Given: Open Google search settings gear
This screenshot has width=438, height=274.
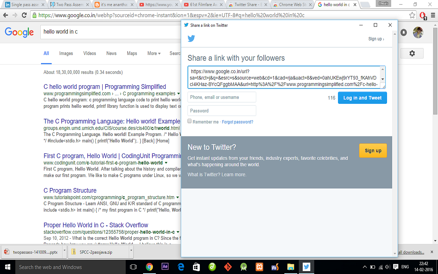Looking at the screenshot, I should click(412, 53).
